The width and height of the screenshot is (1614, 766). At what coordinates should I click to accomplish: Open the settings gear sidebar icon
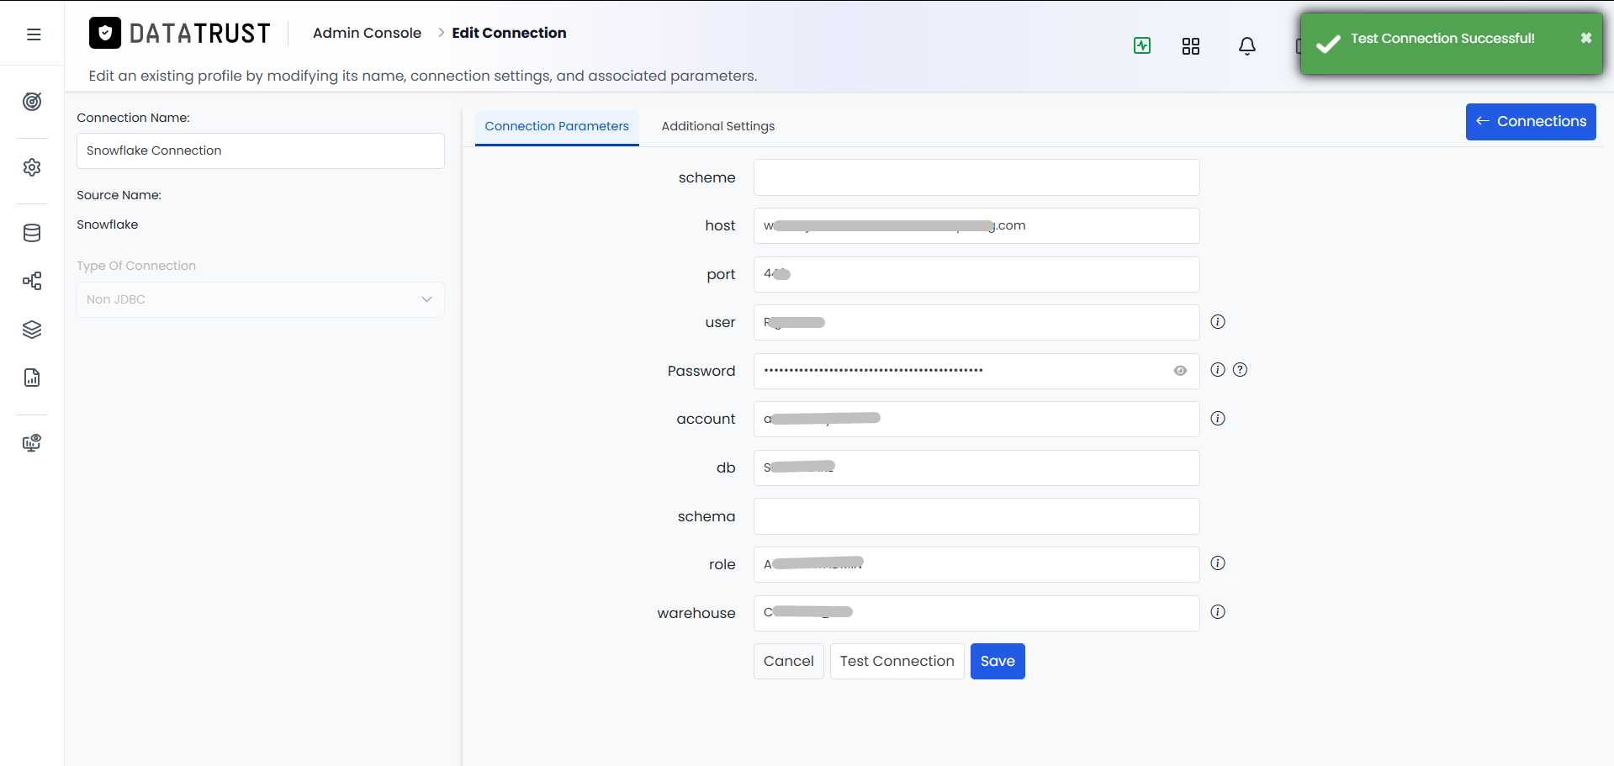[32, 167]
